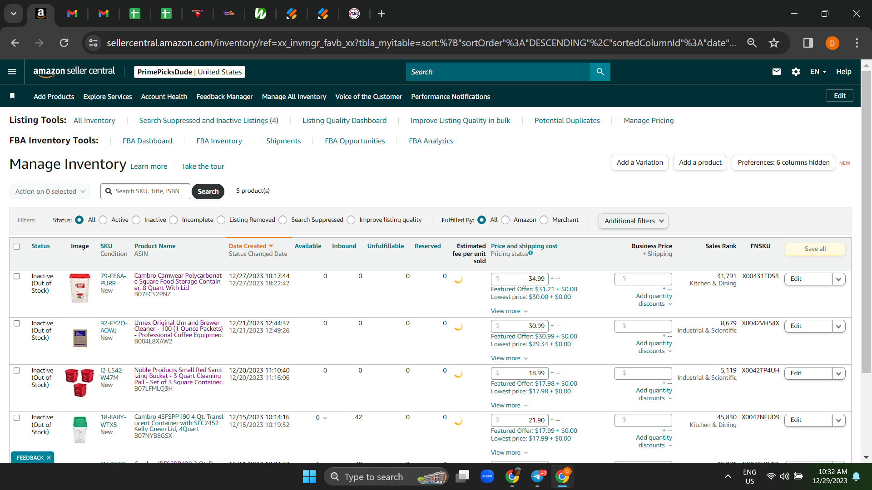Open Account Health menu item
Viewport: 872px width, 490px height.
(x=164, y=97)
